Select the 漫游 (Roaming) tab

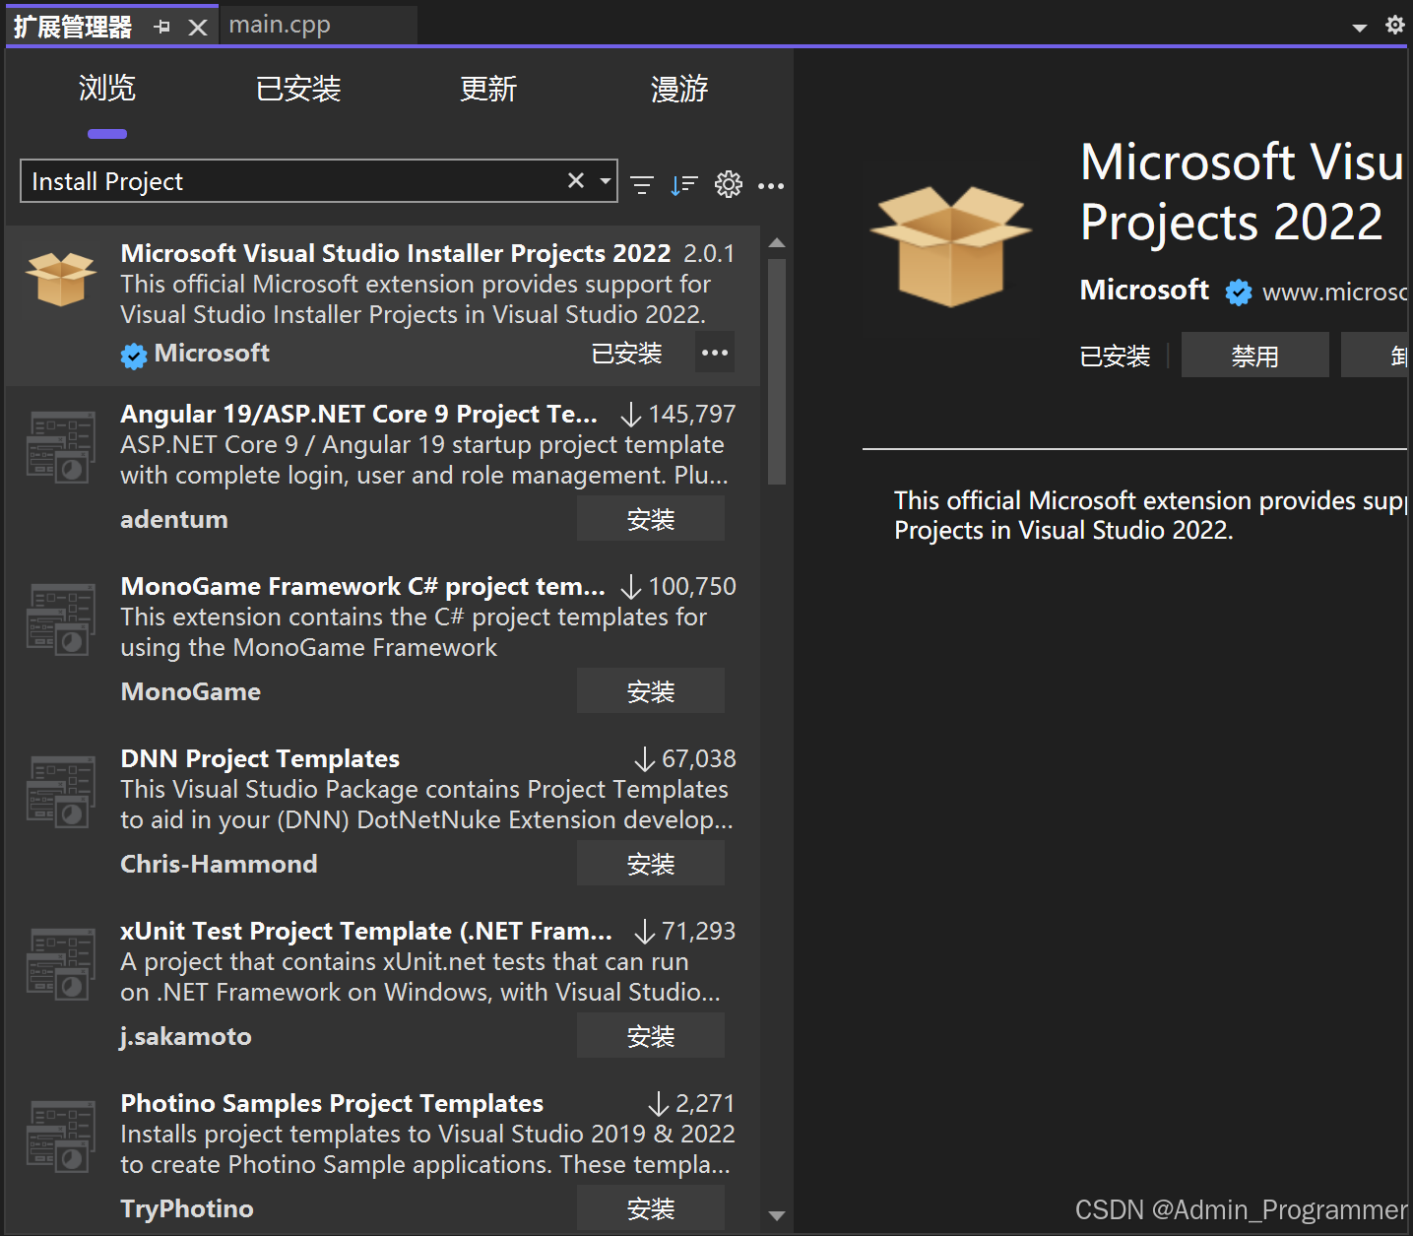679,89
